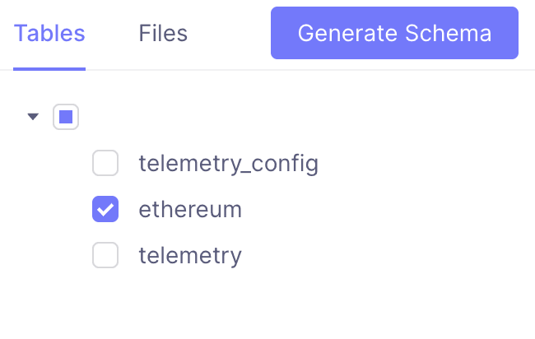Viewport: 535px width, 339px height.
Task: Select the telemetry_config table name
Action: [228, 164]
